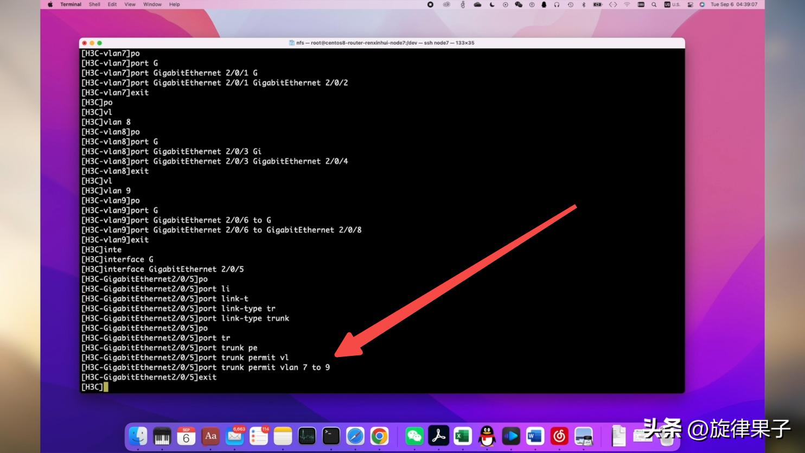Click the '[H3C]vlan 9' line
This screenshot has height=453, width=805.
coord(106,190)
